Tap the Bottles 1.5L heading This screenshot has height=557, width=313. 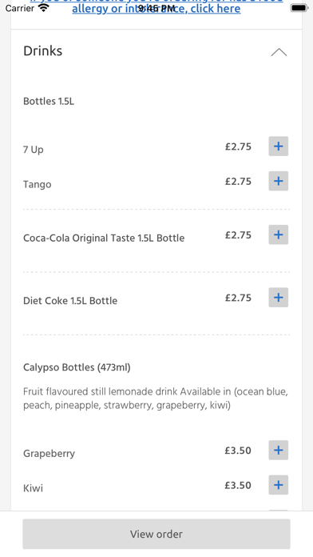(49, 102)
